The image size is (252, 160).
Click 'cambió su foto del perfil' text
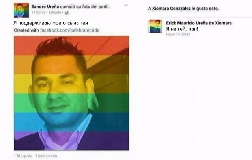pyautogui.click(x=85, y=7)
